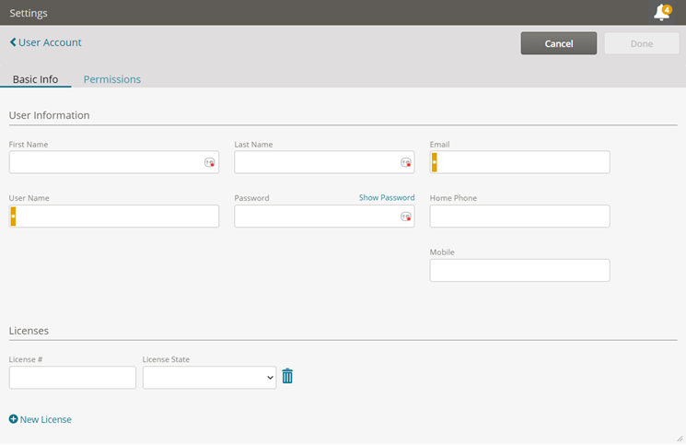
Task: Click the plus icon beside New License
Action: (x=14, y=419)
